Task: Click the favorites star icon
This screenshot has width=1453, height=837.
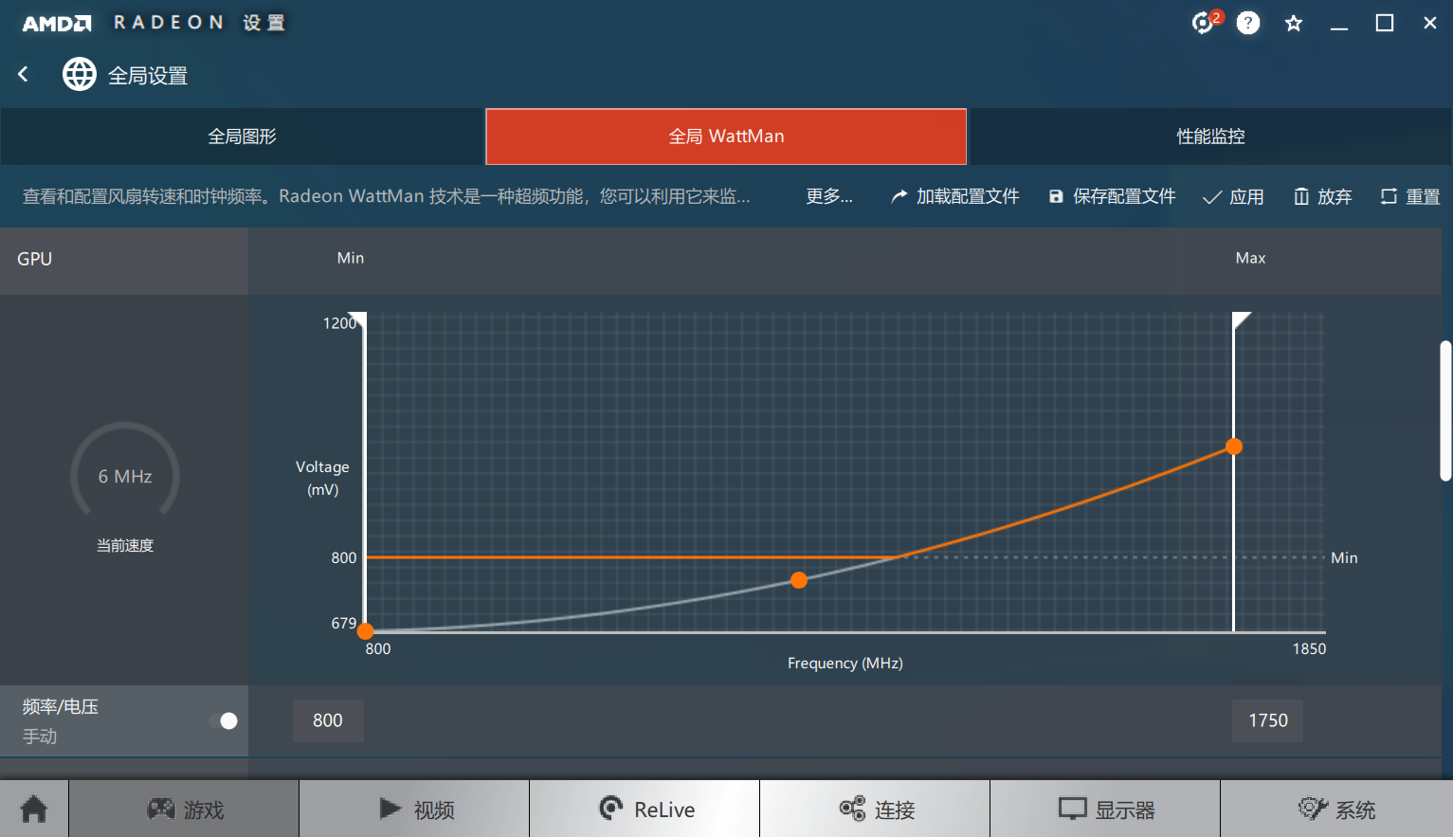Action: [1294, 23]
